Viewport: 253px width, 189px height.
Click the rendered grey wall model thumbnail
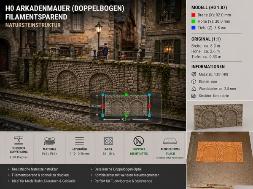click(x=218, y=116)
